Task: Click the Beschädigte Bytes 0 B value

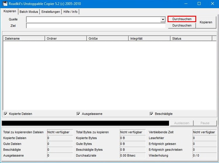Action: 133,150
